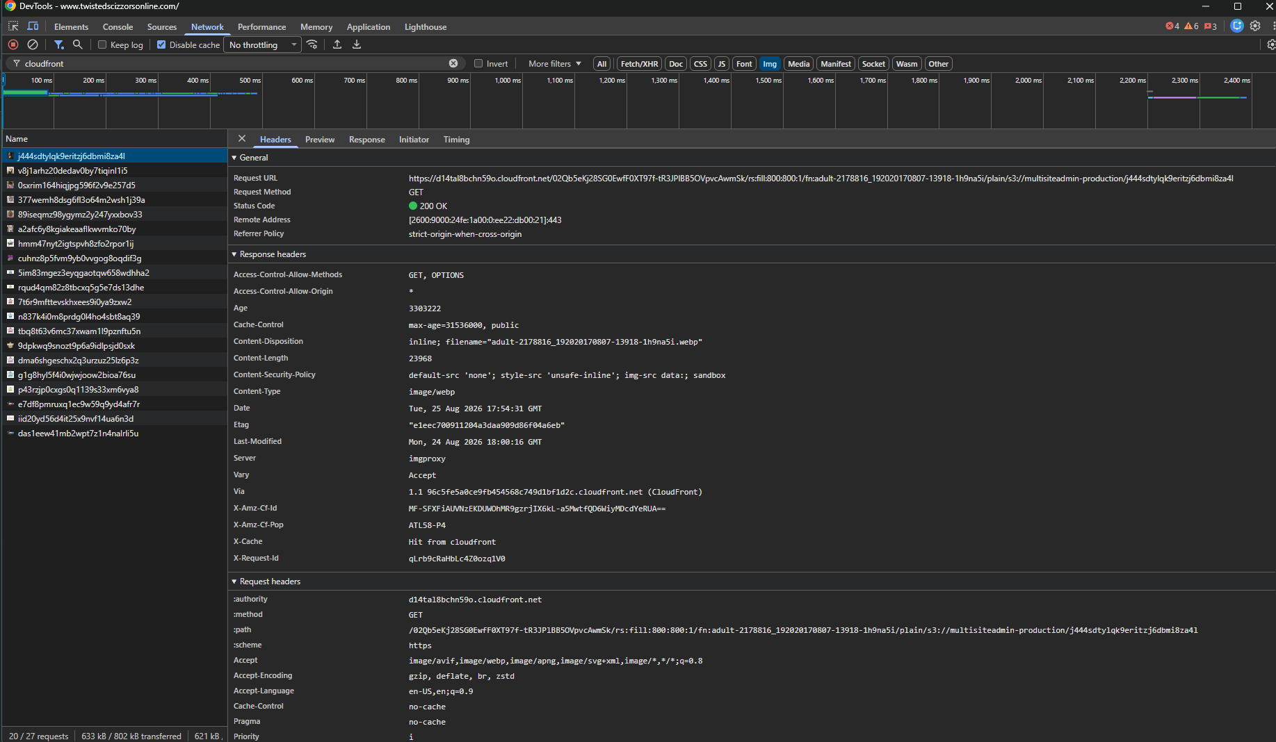This screenshot has height=742, width=1276.
Task: Select request tbq8t63v6mc37xwam1l9pznftu5n
Action: coord(114,331)
